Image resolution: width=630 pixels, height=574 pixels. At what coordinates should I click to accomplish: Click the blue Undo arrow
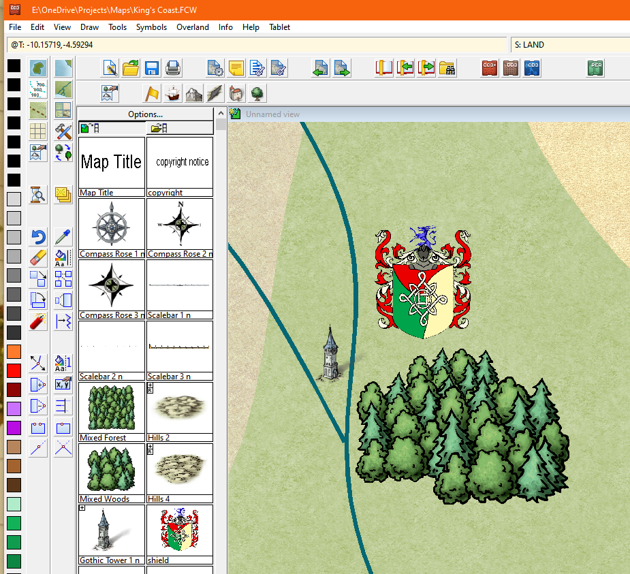point(39,238)
